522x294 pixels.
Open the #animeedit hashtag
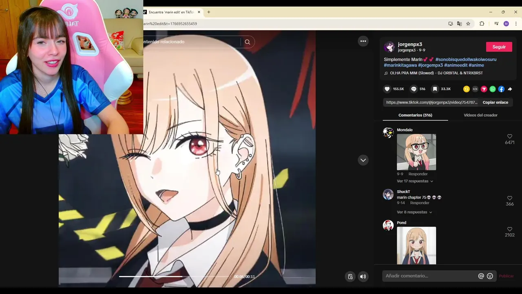coord(456,65)
